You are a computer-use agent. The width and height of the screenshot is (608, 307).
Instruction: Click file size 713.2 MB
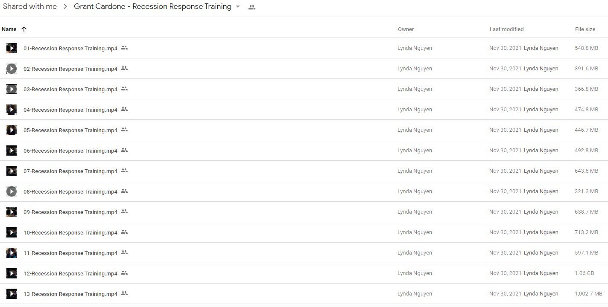pyautogui.click(x=587, y=232)
